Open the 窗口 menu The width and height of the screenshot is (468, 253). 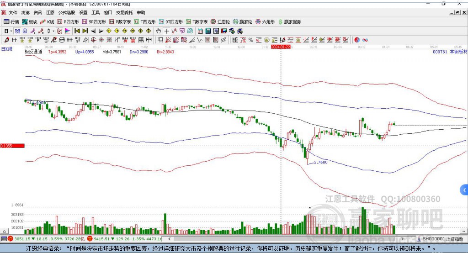coord(108,12)
